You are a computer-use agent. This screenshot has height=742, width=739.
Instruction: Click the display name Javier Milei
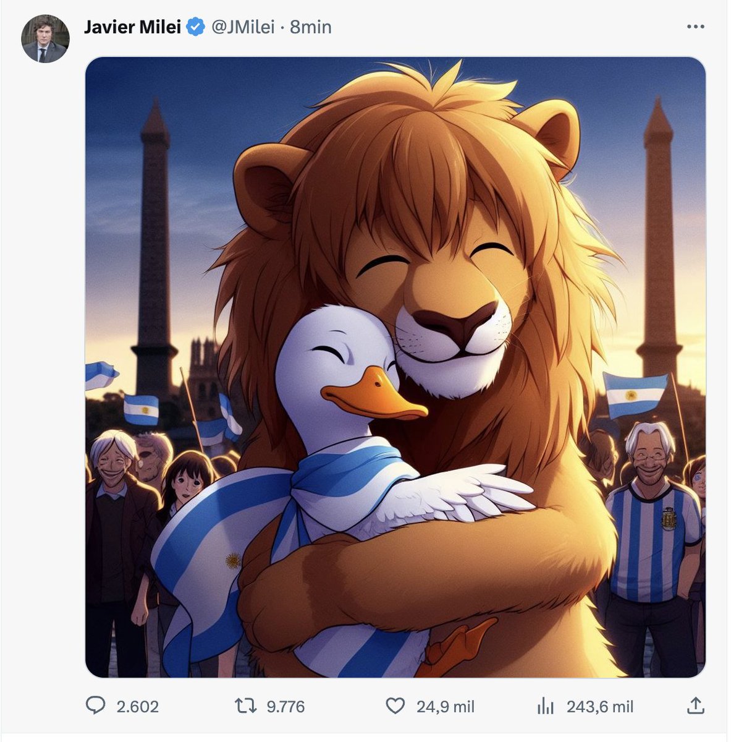pos(132,27)
